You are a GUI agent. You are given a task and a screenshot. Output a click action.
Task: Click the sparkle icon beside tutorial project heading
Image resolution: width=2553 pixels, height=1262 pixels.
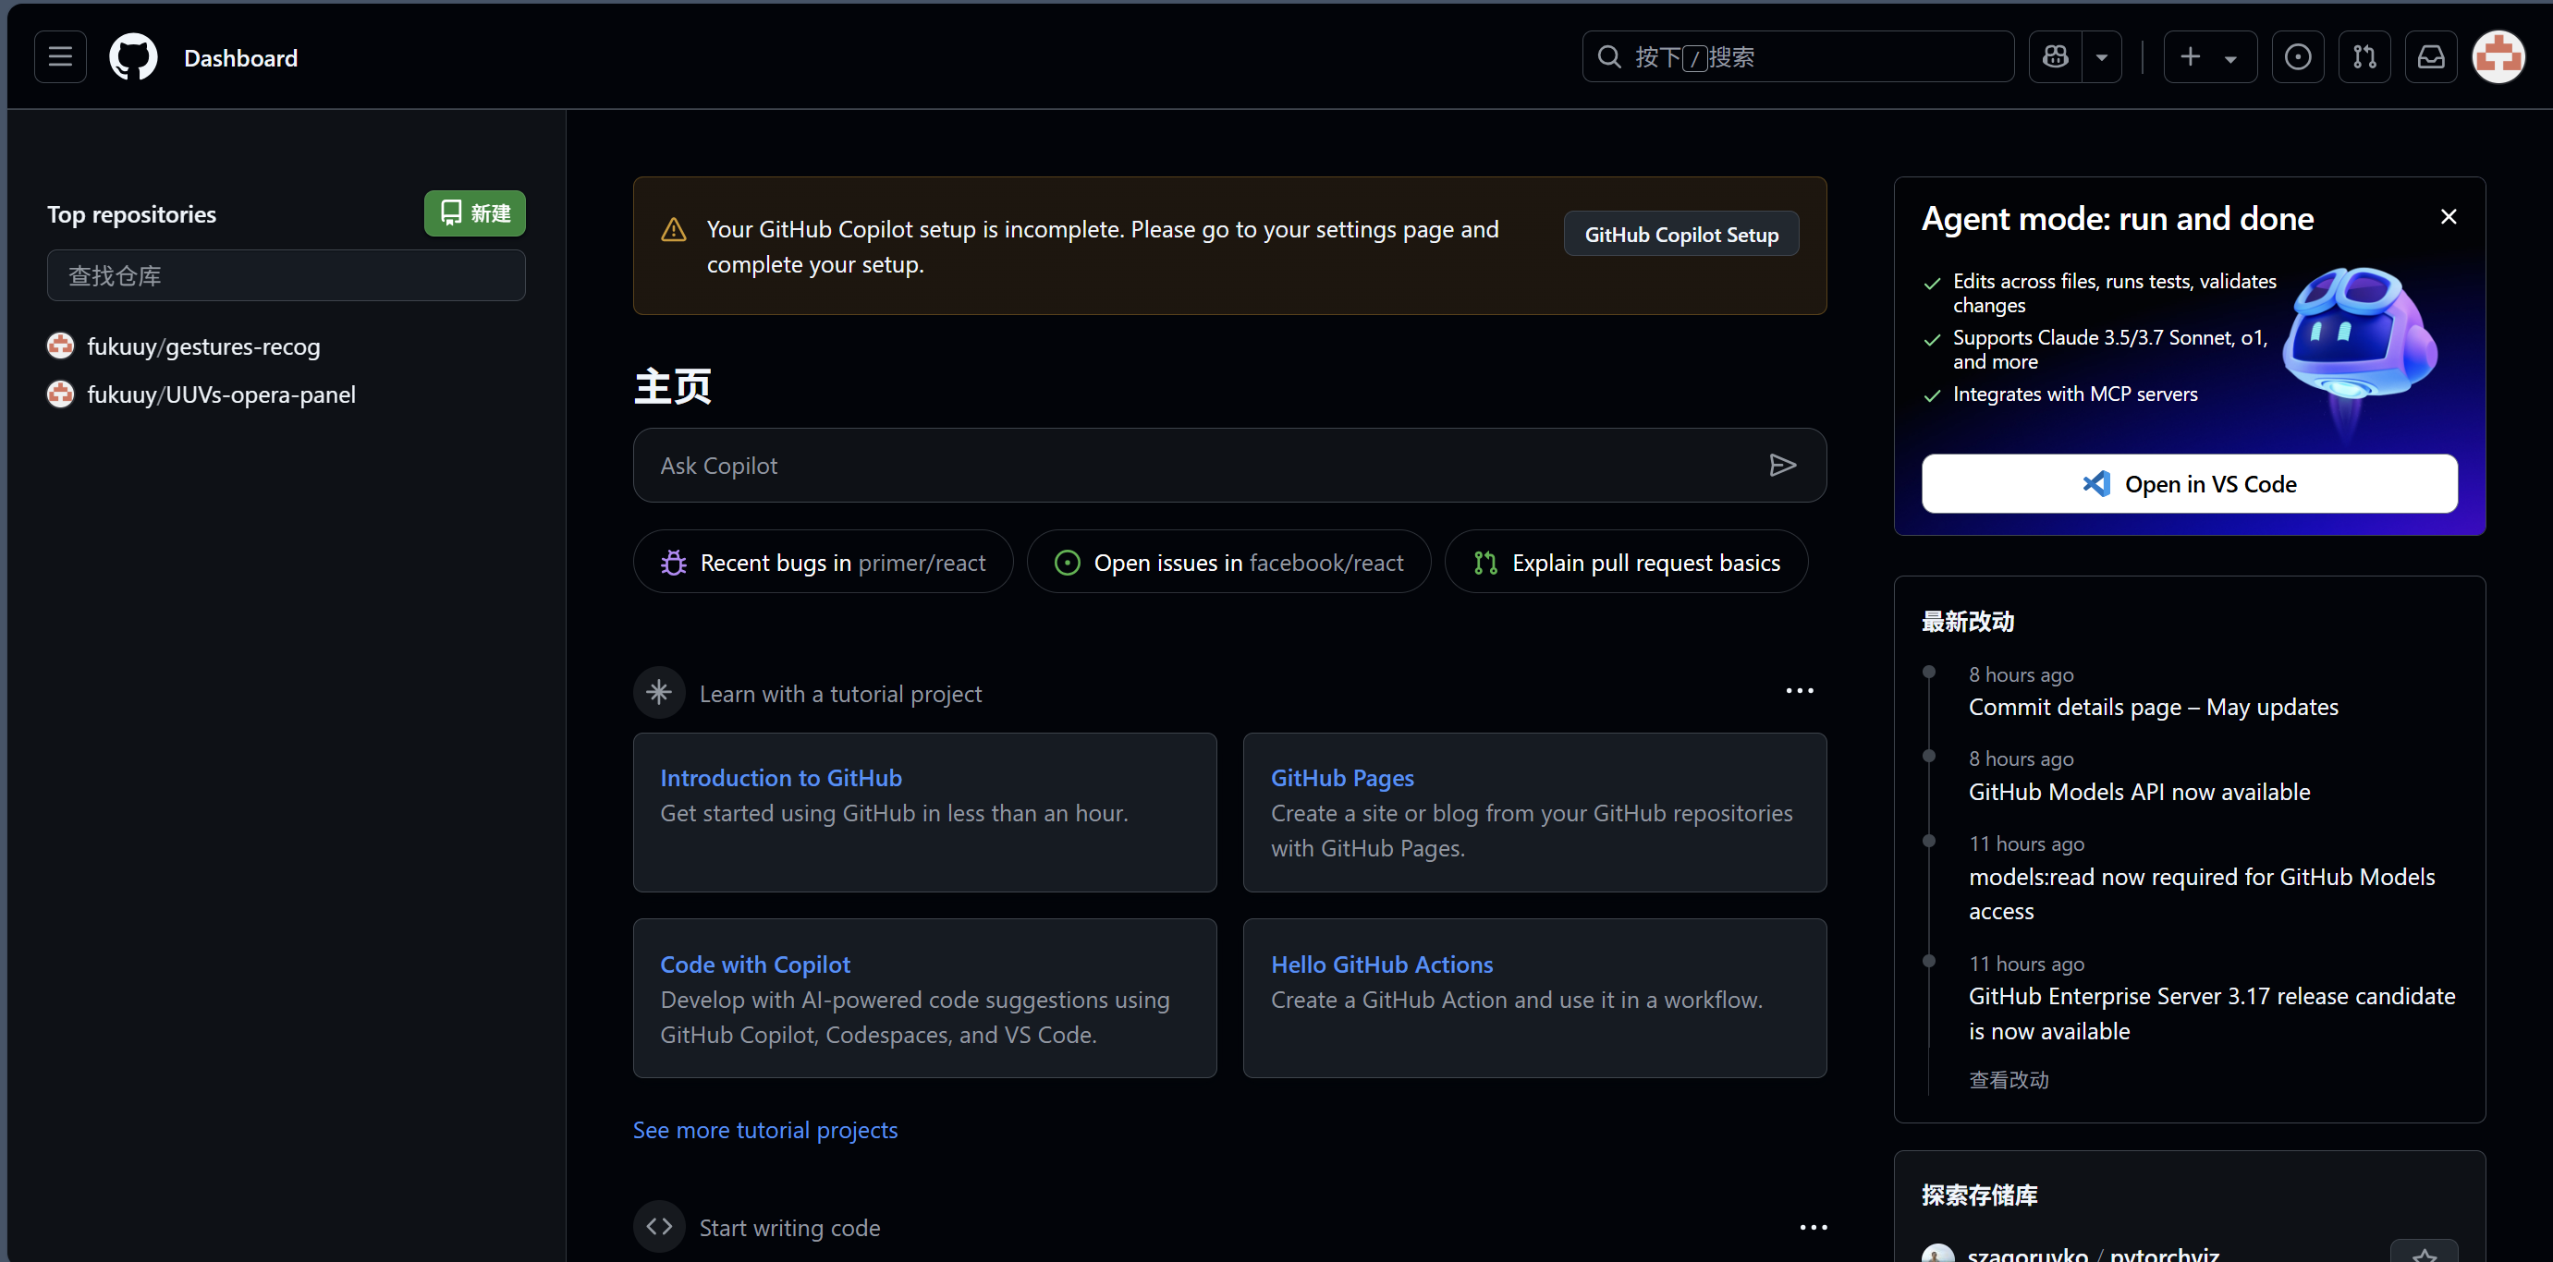(x=658, y=692)
